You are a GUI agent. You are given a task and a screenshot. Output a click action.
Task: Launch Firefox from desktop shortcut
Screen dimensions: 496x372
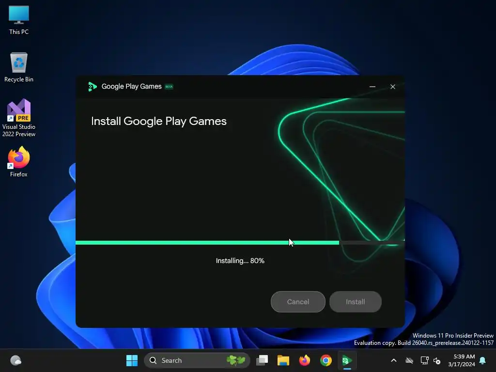(x=19, y=162)
